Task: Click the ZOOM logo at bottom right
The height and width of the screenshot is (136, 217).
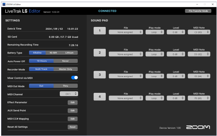Action: click(x=198, y=127)
